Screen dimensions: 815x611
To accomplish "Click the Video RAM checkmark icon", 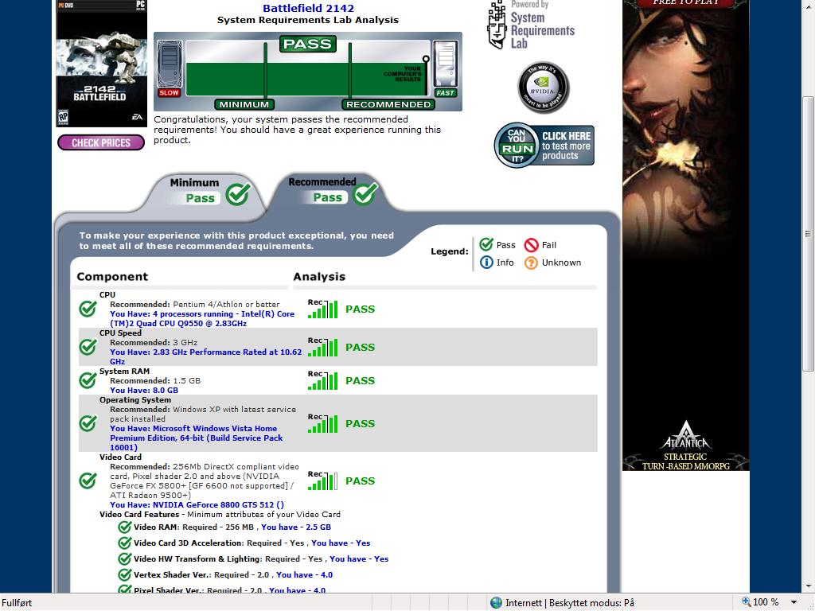I will 125,527.
